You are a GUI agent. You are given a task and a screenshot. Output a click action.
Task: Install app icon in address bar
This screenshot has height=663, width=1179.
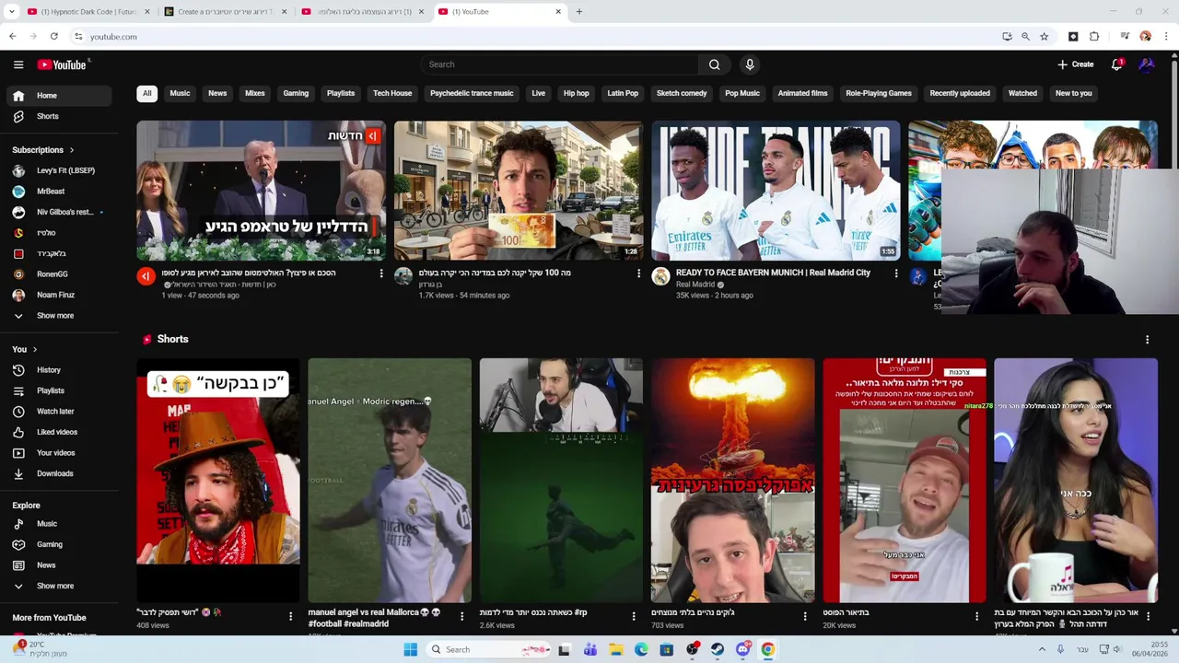pos(1007,36)
